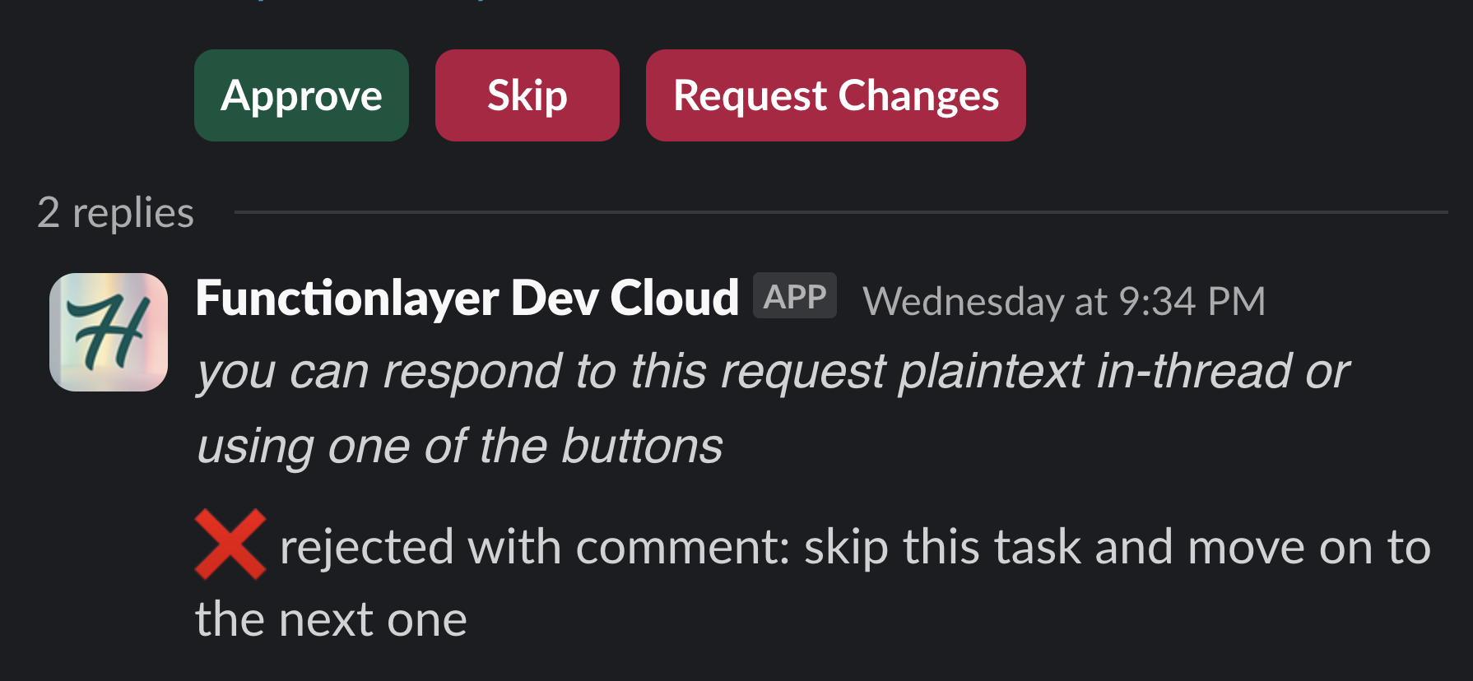Image resolution: width=1473 pixels, height=681 pixels.
Task: Click the Functionlayer Dev Cloud sender name
Action: pos(467,298)
